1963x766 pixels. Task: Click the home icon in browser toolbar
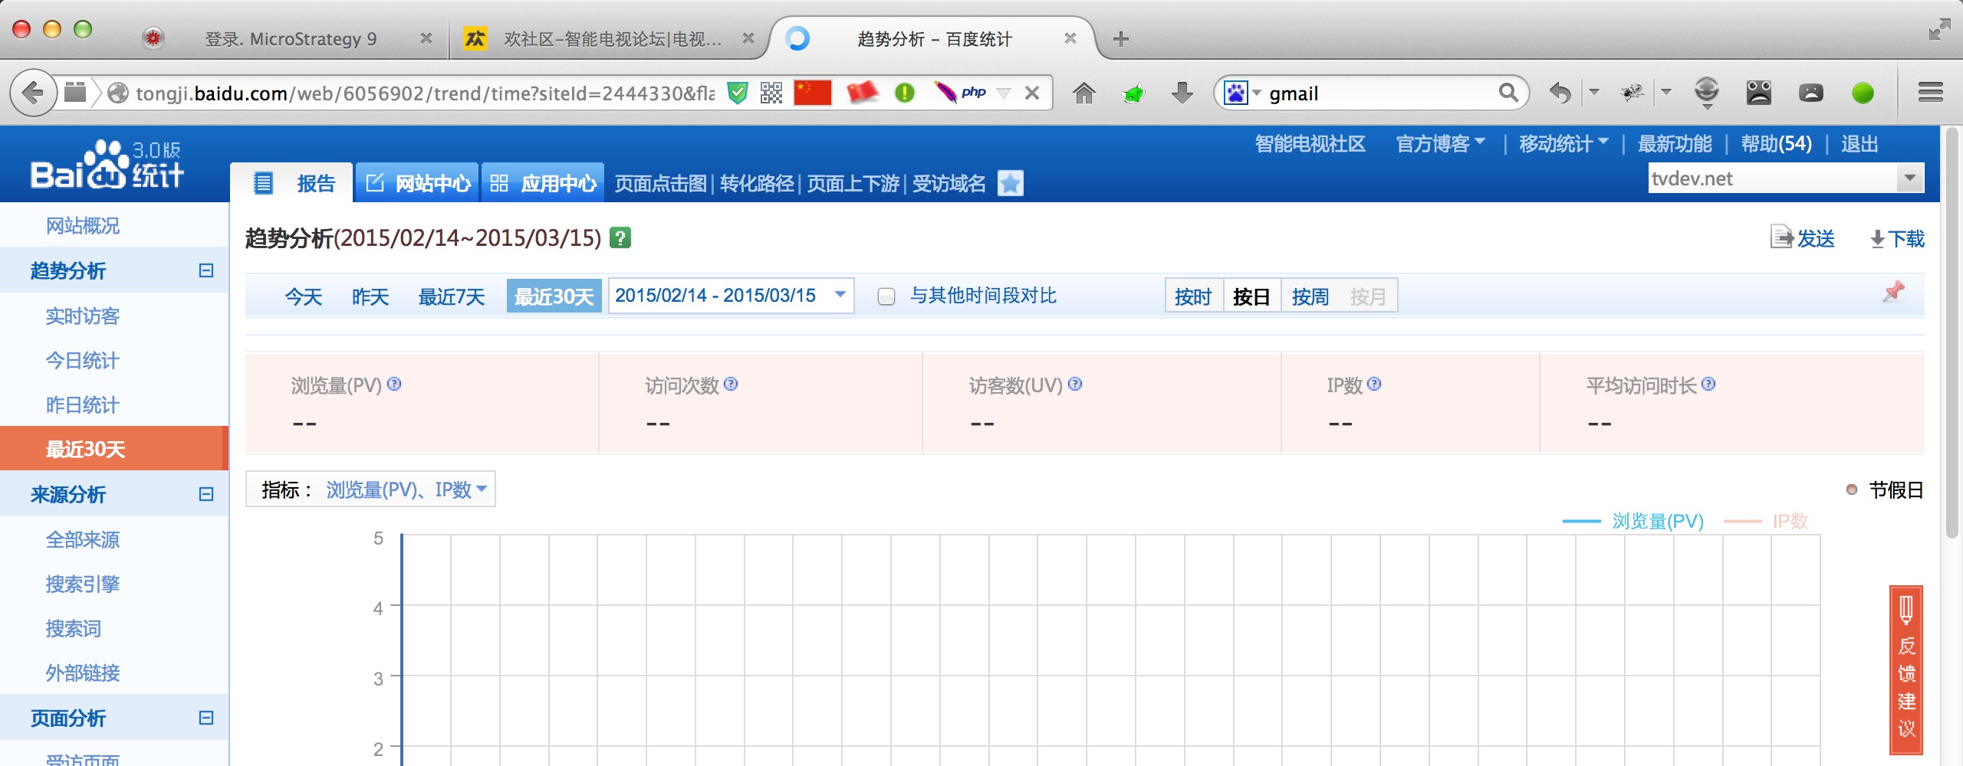point(1083,93)
